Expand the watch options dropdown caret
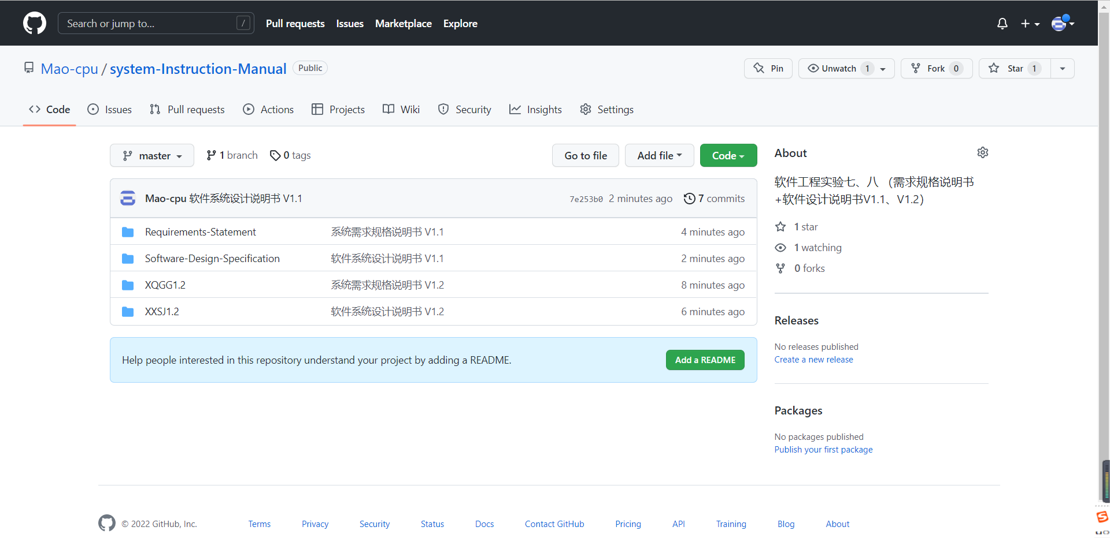Image resolution: width=1110 pixels, height=538 pixels. click(x=883, y=69)
